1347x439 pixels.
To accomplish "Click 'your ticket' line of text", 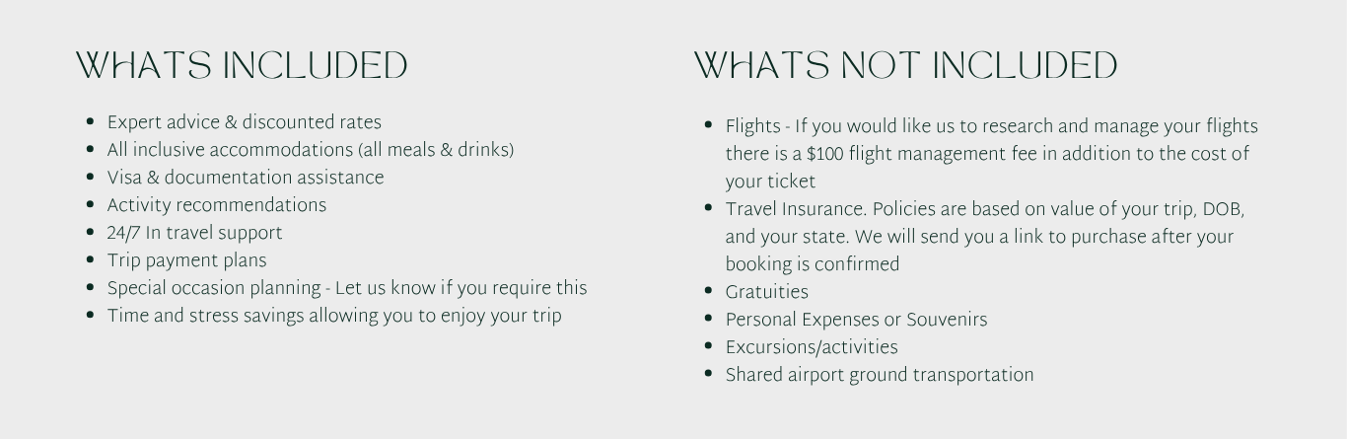I will (x=770, y=183).
